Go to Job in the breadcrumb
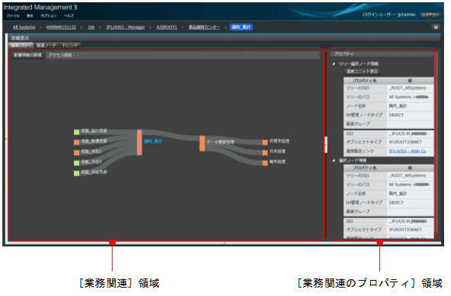 91,27
